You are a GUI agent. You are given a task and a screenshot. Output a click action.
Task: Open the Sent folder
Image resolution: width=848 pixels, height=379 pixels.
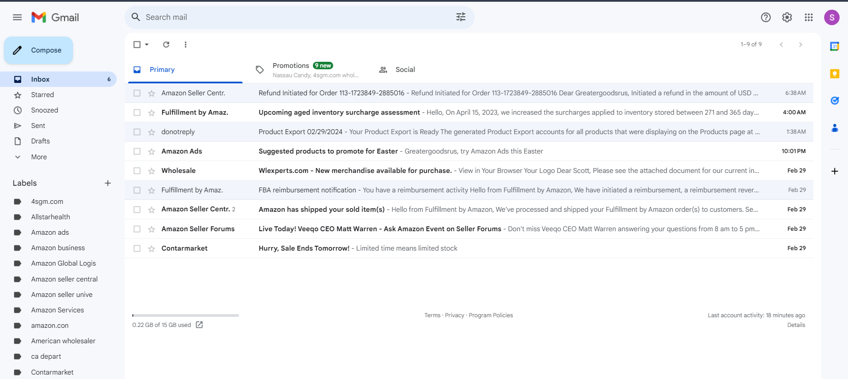click(58, 126)
